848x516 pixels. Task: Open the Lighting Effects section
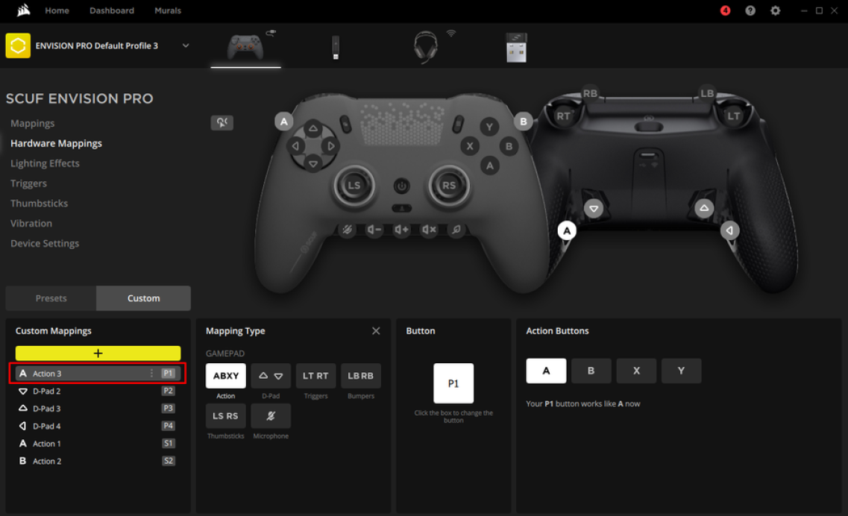click(45, 163)
